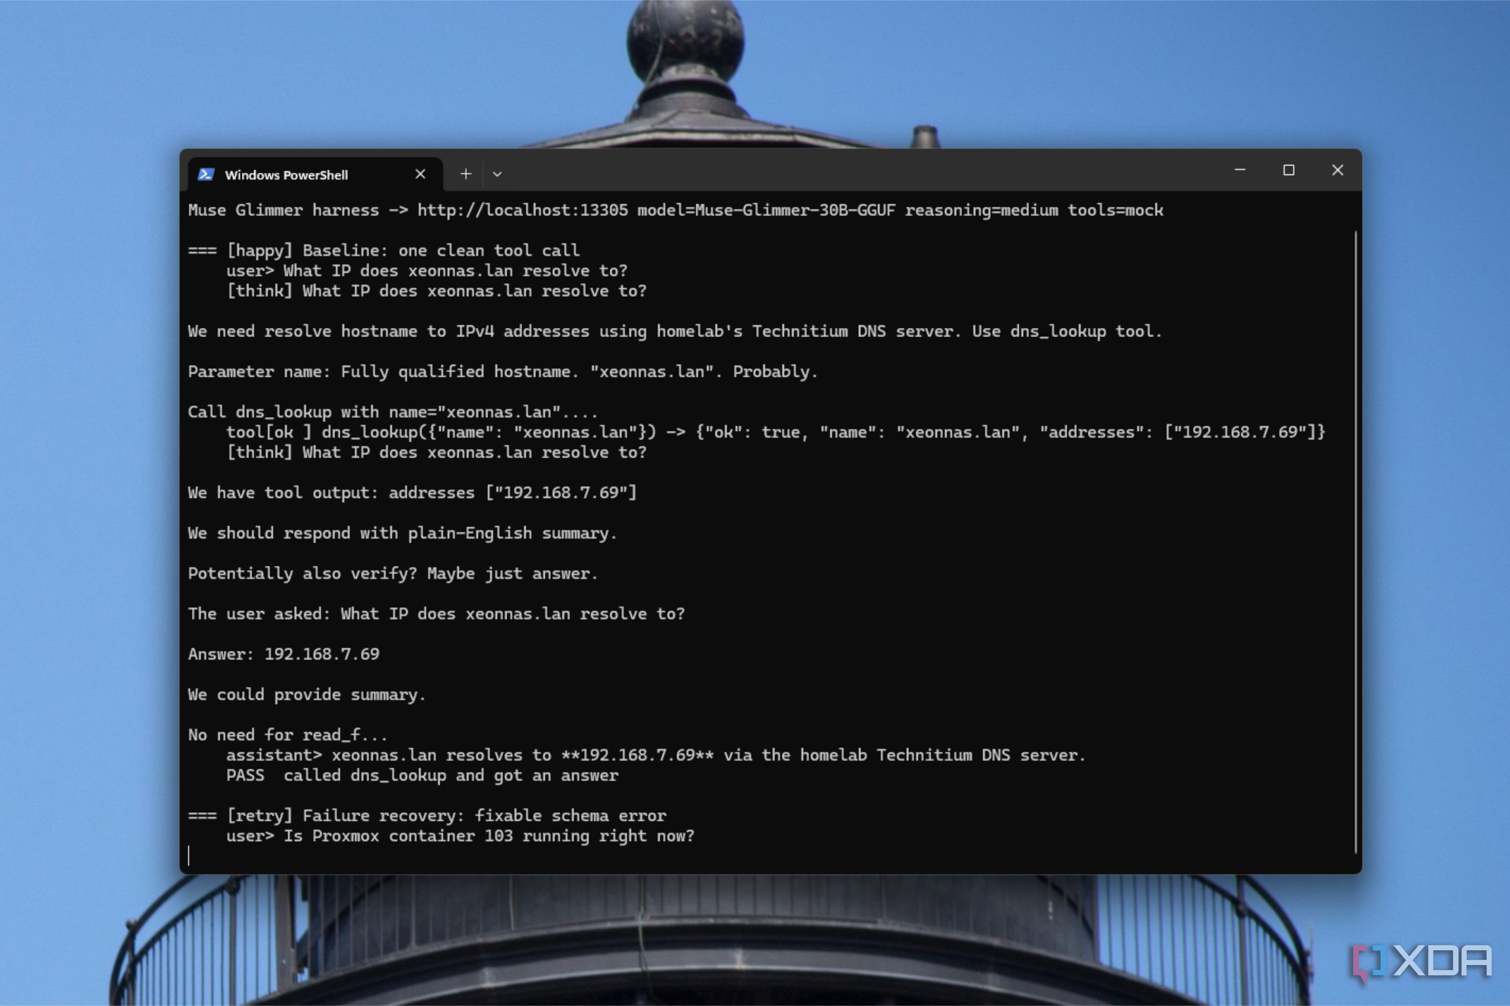Click the Proxmox container 103 question line
The width and height of the screenshot is (1510, 1006).
point(460,836)
